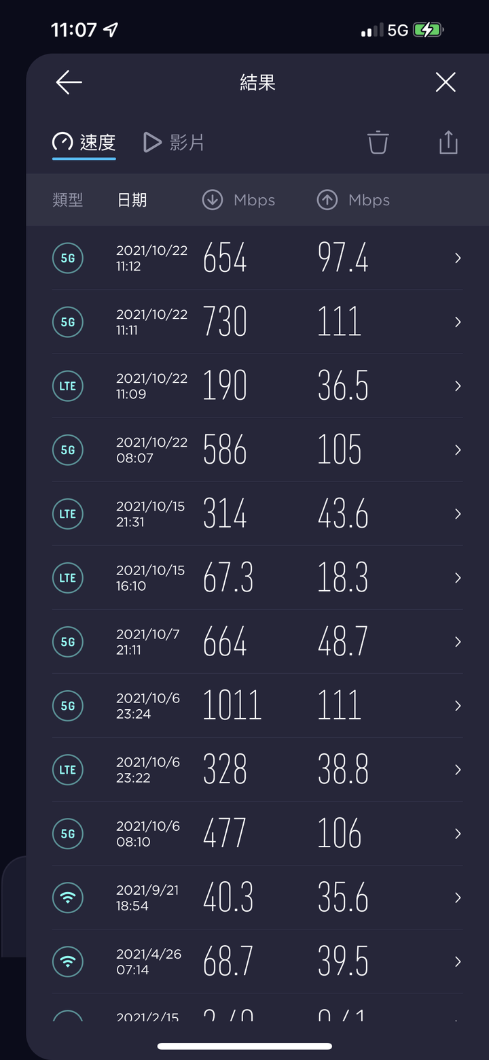
Task: Tap the download arrow Mbps header icon
Action: 213,200
